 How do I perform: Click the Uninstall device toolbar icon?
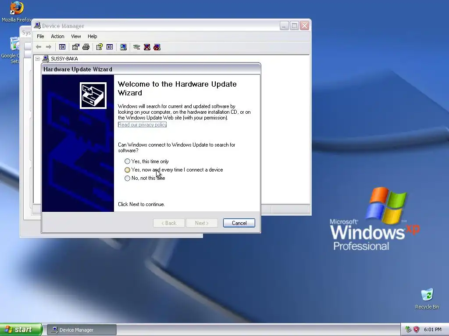point(147,47)
